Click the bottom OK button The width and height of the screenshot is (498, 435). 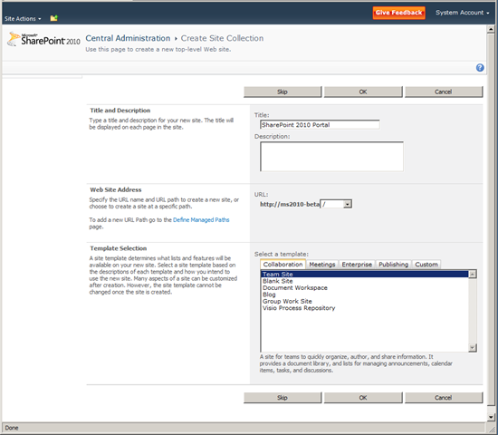pos(363,398)
